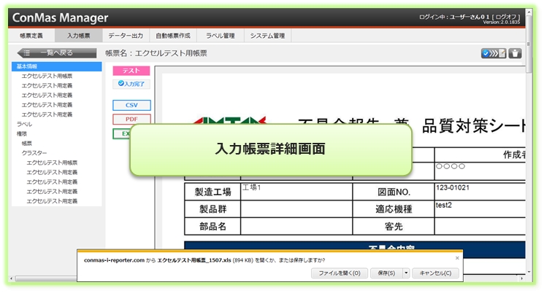Viewport: 544px width, 293px height.
Task: Open the データー出力 tab
Action: pyautogui.click(x=126, y=35)
